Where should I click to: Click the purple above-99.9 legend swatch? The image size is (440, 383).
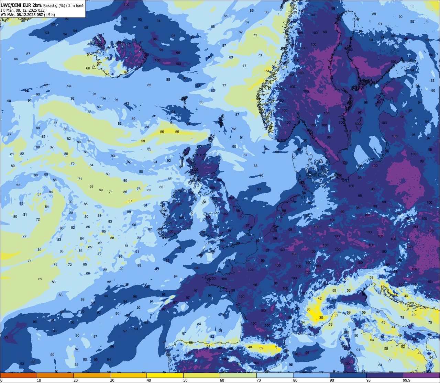tap(421, 375)
